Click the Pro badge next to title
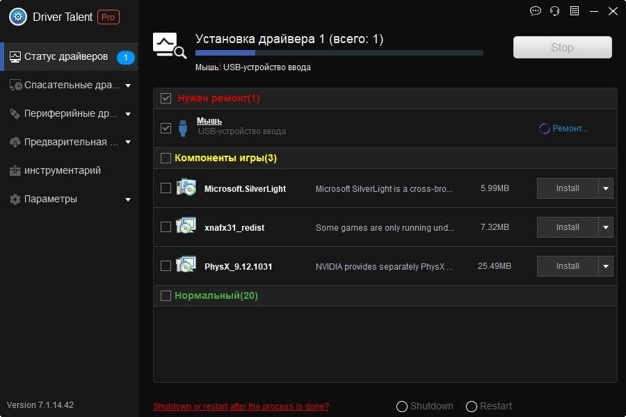626x417 pixels. point(109,17)
